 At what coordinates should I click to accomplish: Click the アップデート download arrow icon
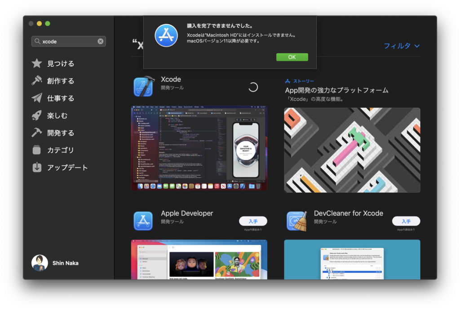tap(37, 168)
